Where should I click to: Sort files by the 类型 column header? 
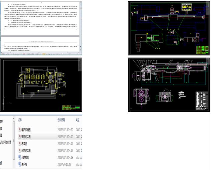coord(77,120)
